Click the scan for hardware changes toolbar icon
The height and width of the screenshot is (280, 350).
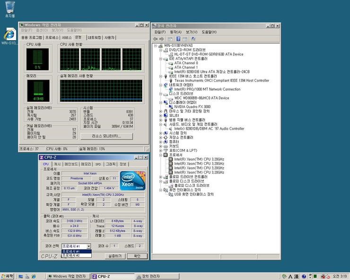coord(193,39)
